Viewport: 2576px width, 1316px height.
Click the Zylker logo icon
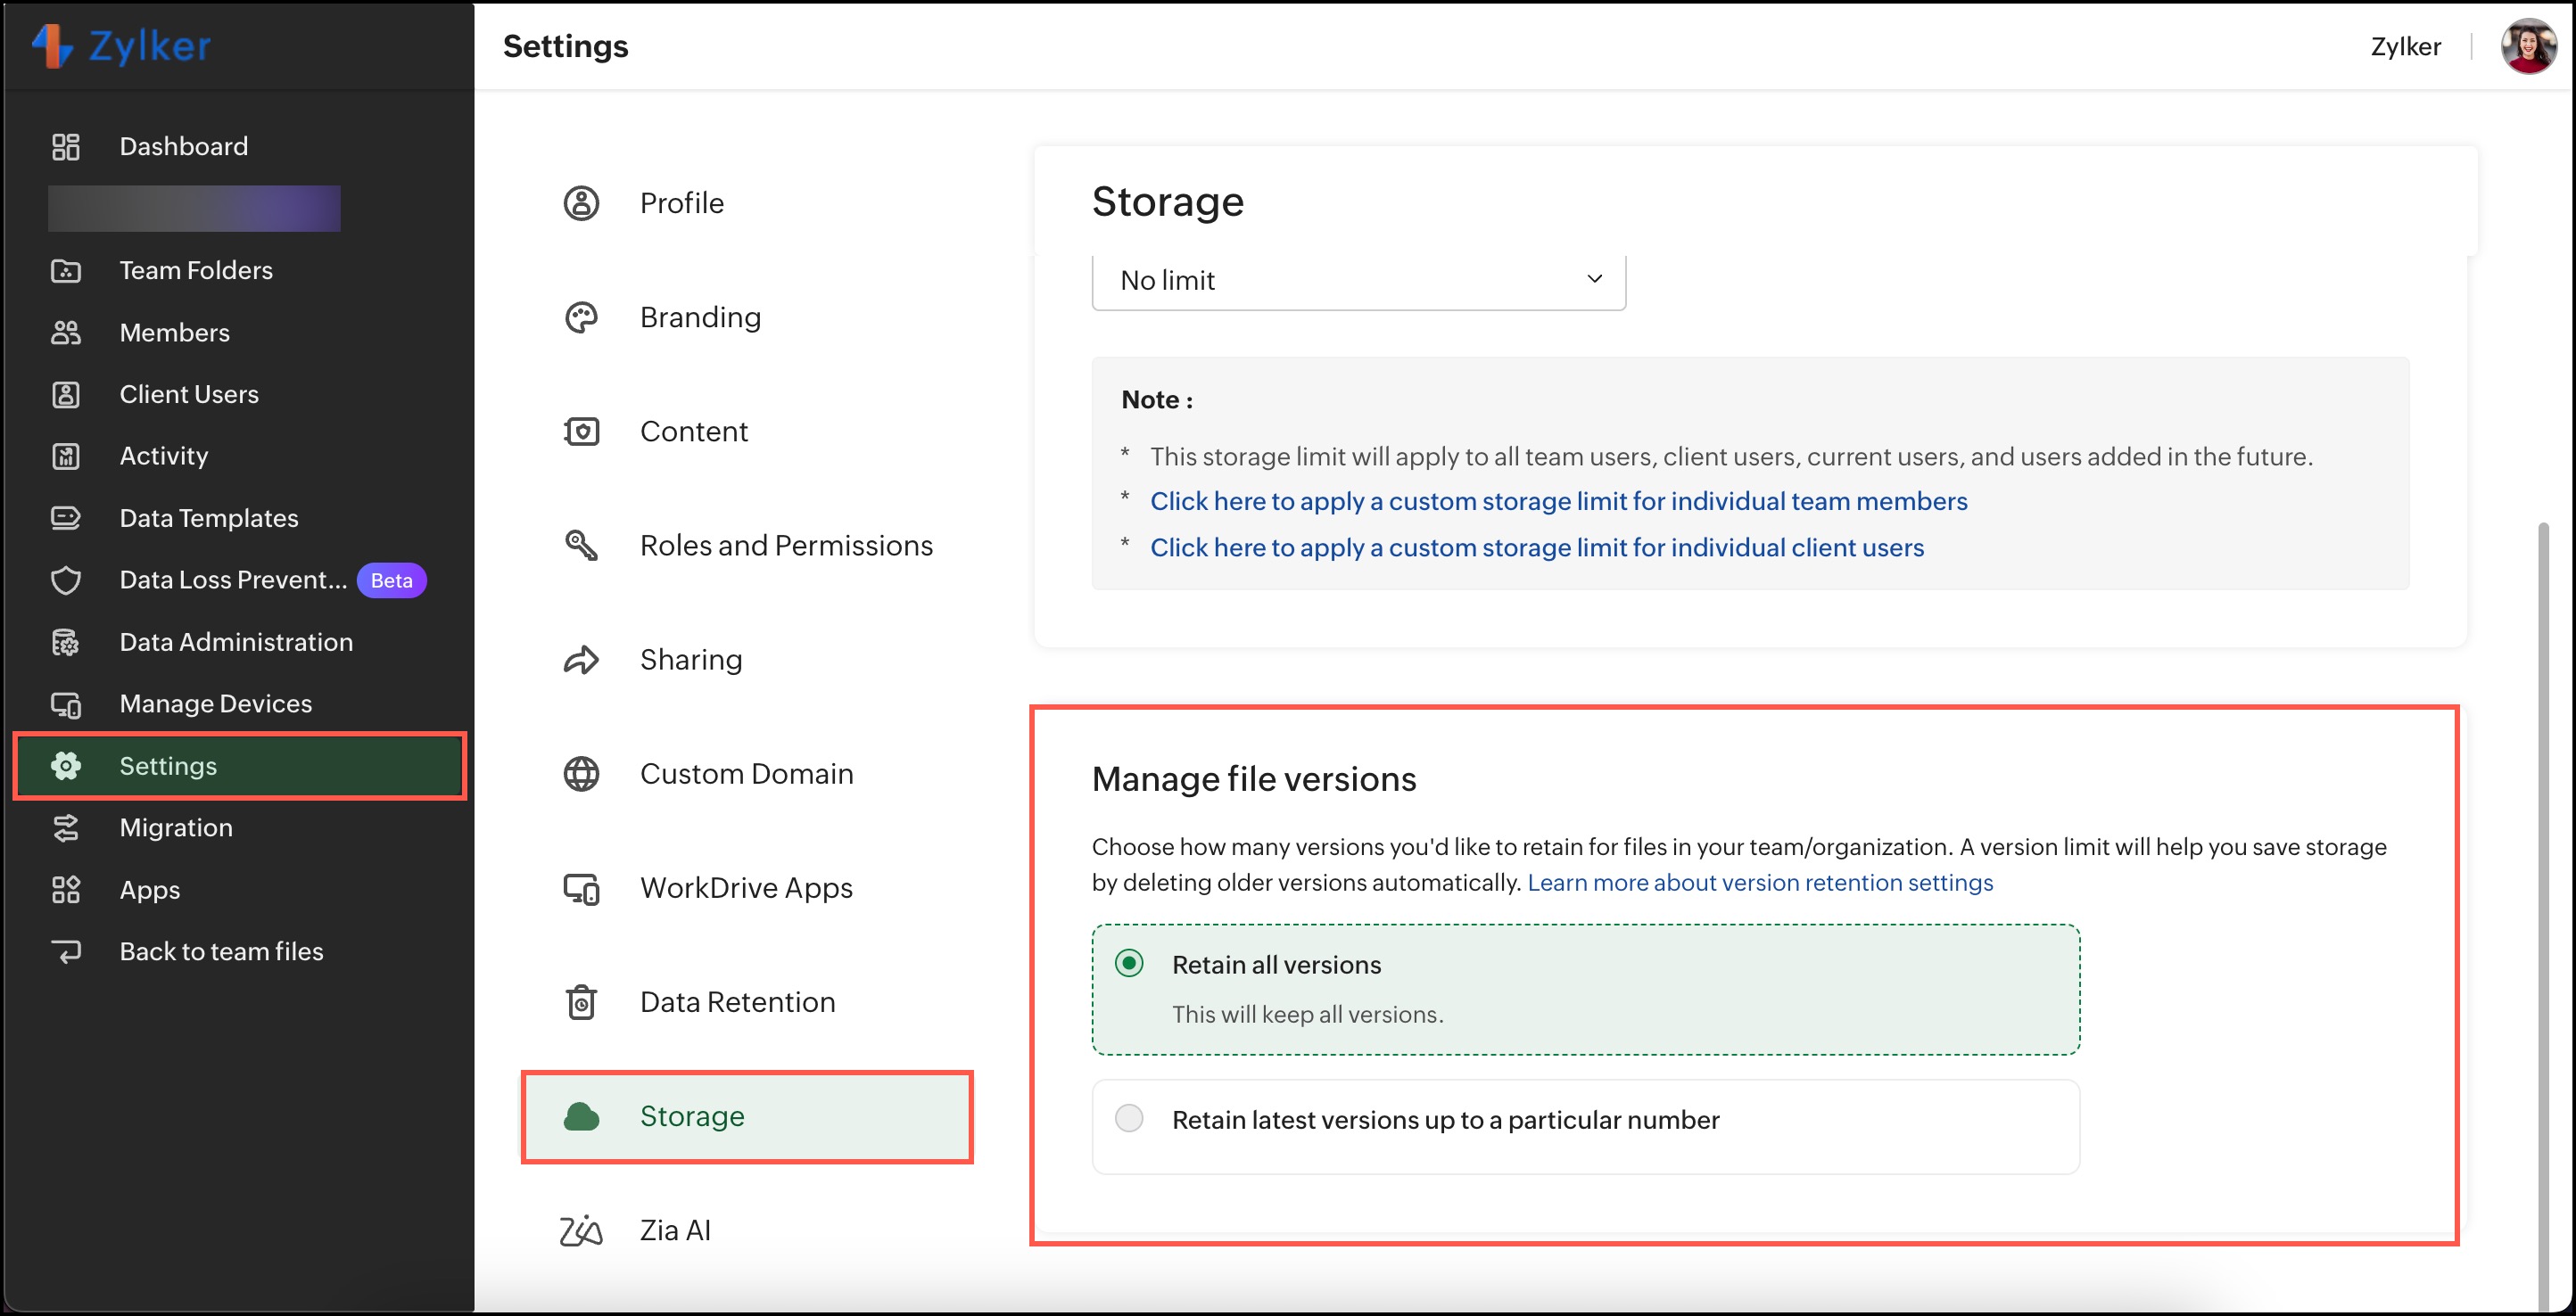point(52,45)
